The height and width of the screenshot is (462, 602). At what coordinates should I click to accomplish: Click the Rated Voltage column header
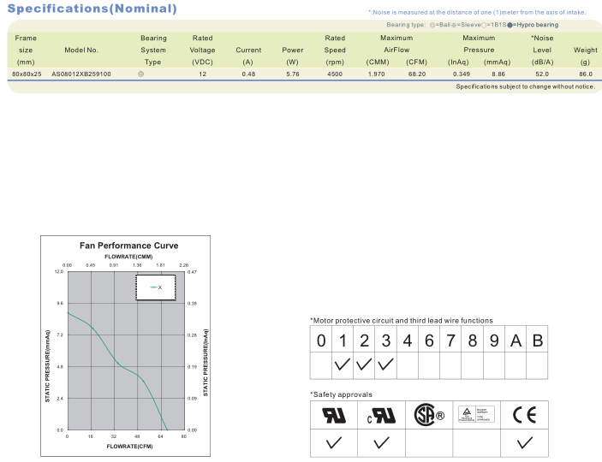202,50
